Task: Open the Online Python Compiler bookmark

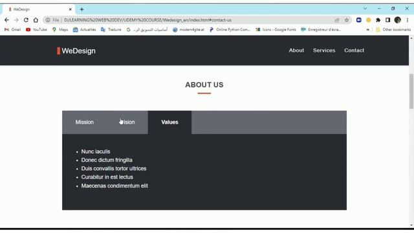Action: 230,30
